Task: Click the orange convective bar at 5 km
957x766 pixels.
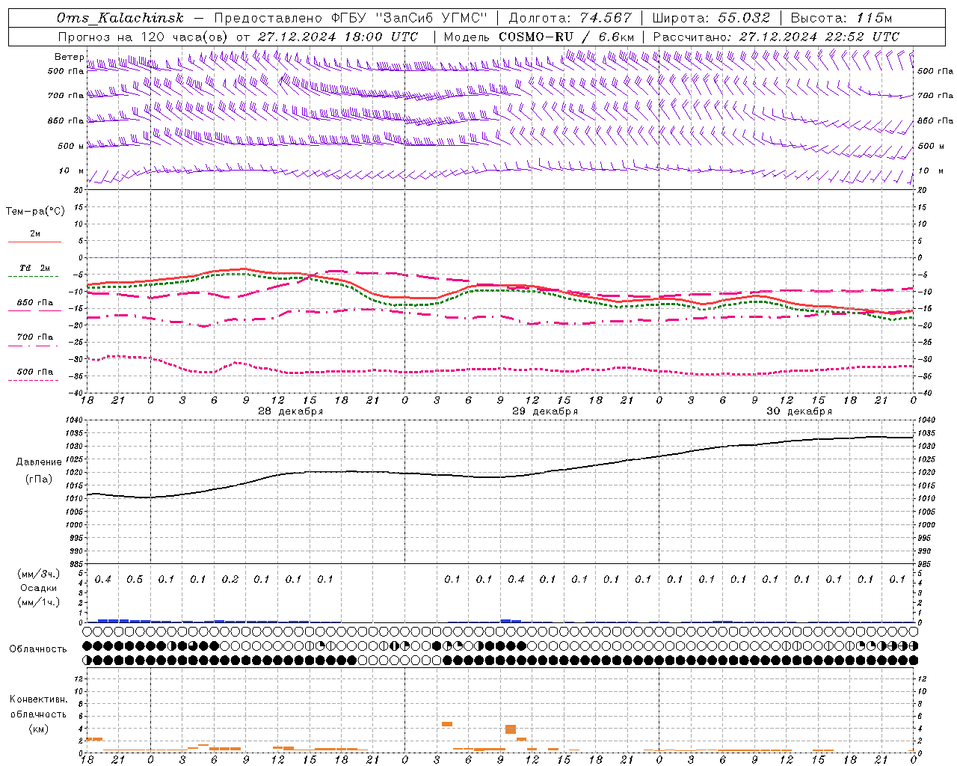Action: coord(447,723)
